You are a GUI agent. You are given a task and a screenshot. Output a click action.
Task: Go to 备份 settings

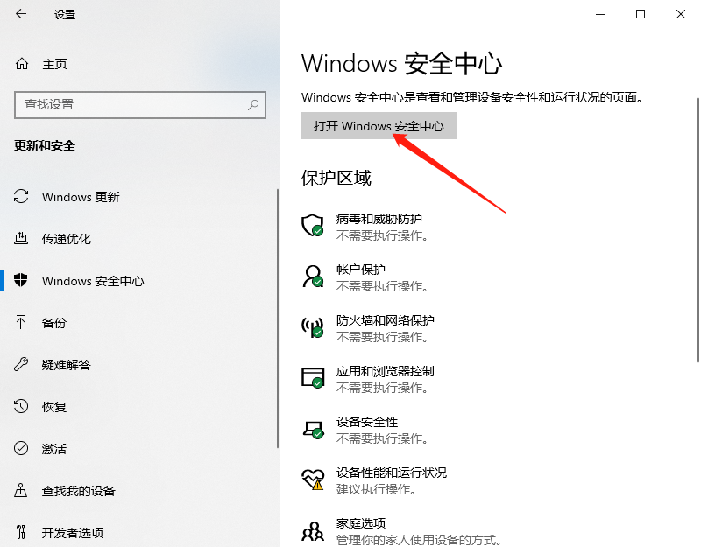point(54,322)
